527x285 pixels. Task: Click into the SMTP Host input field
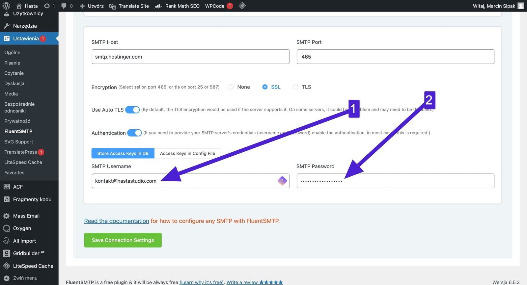(x=190, y=57)
